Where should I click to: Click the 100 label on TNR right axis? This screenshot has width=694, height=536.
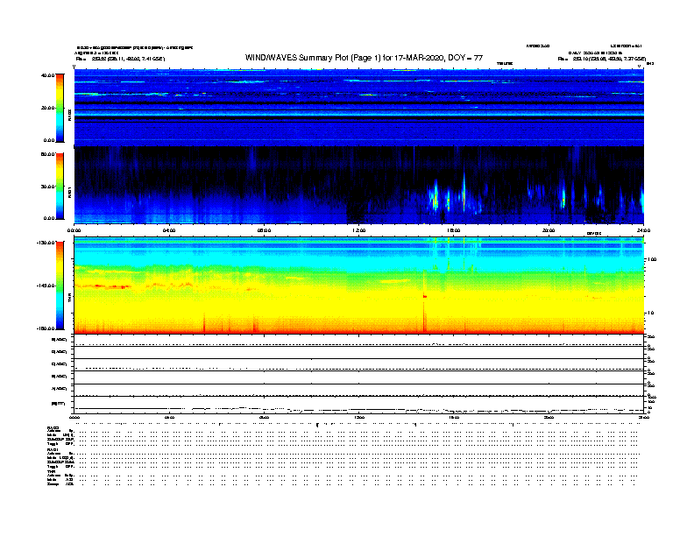pos(652,259)
